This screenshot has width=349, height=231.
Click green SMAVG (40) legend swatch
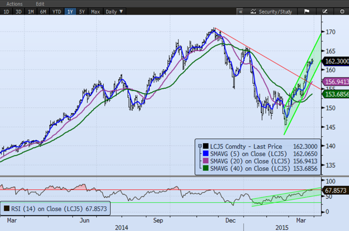pos(206,168)
